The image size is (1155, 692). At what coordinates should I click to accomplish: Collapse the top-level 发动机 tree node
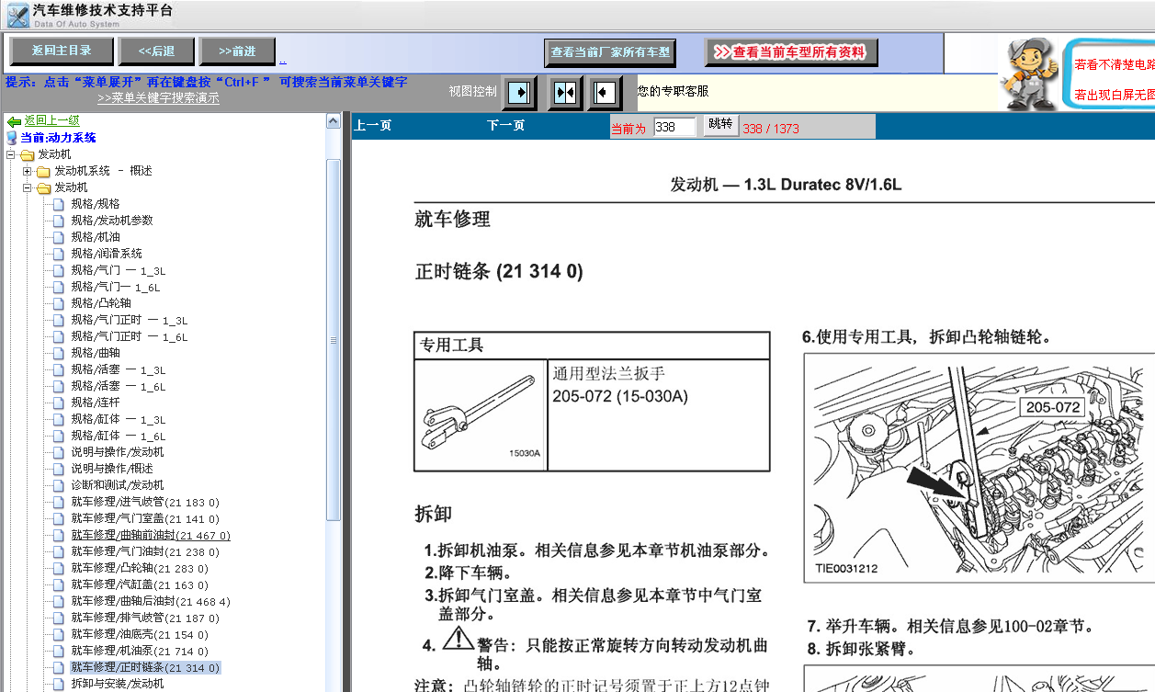pos(10,154)
